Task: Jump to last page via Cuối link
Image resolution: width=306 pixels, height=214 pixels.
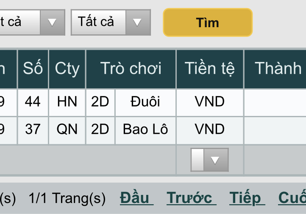Action: pyautogui.click(x=292, y=198)
